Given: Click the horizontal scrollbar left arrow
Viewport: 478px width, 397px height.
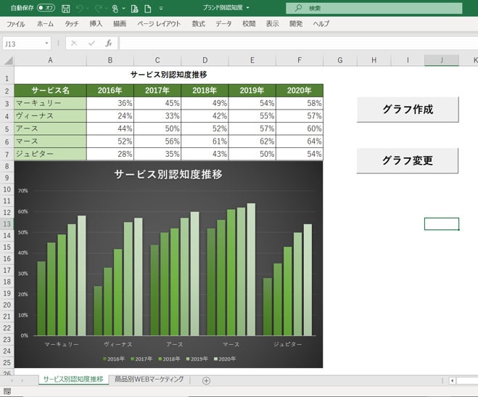Looking at the screenshot, I should 453,380.
